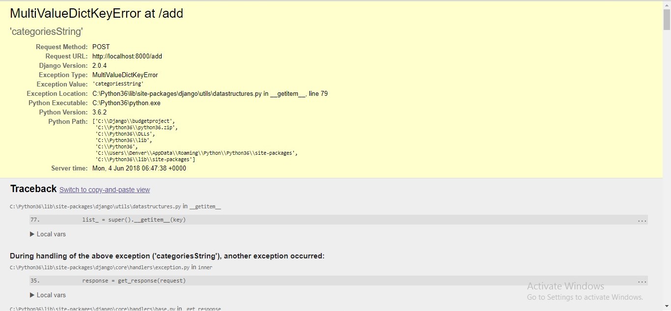Viewport: 671px width, 311px height.
Task: Click the ellipsis on line 77 row
Action: click(x=642, y=220)
